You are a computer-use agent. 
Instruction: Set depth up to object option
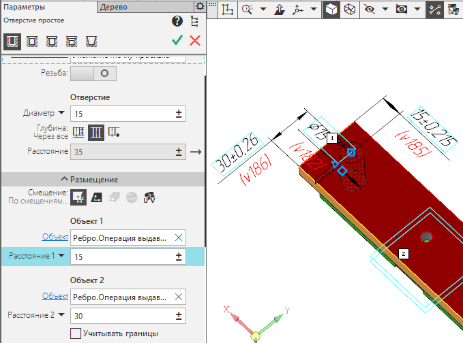click(x=114, y=132)
